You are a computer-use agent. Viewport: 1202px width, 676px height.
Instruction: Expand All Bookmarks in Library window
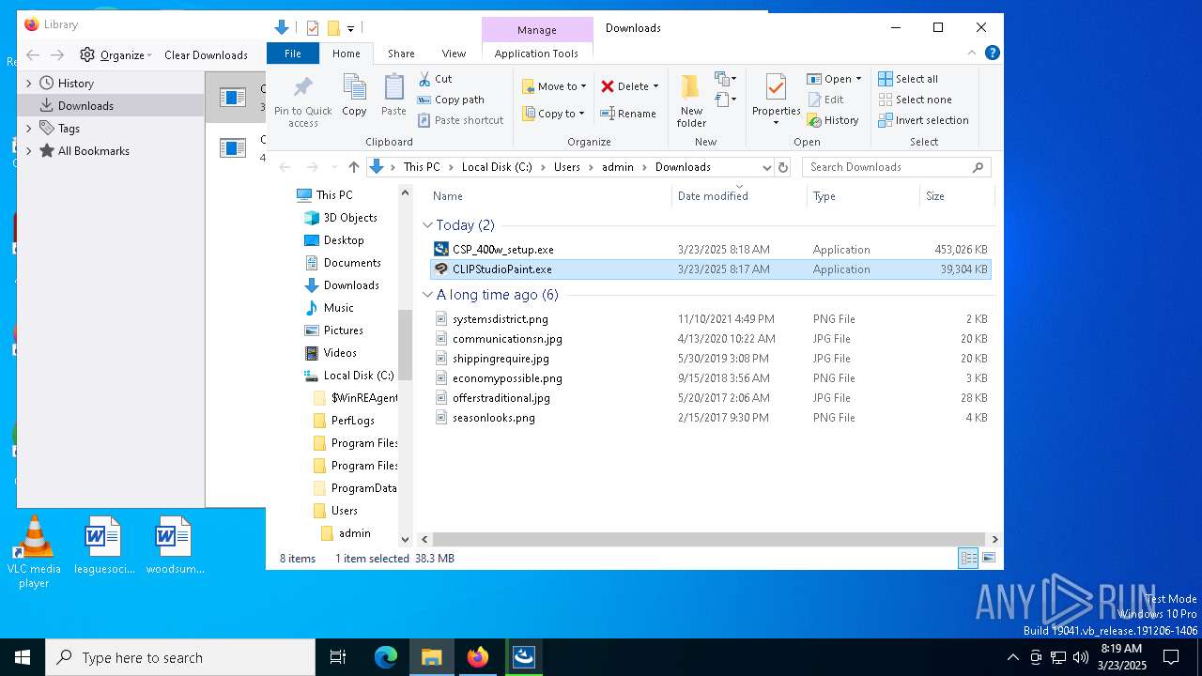(x=28, y=151)
